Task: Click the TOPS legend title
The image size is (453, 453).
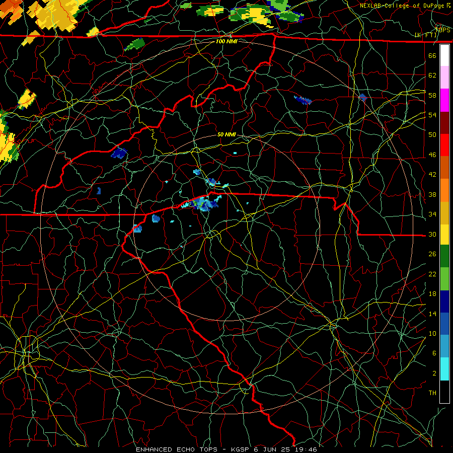Action: pos(442,30)
